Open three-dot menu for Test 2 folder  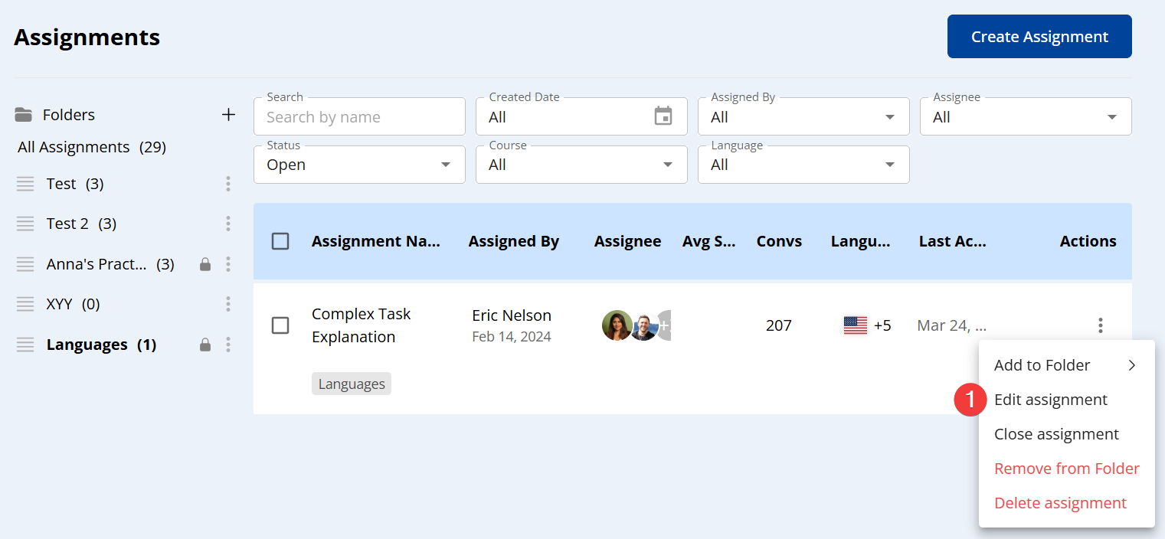click(228, 224)
